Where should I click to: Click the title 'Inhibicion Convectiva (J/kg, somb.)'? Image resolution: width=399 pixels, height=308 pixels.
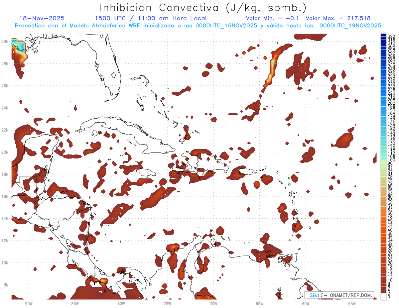coord(203,8)
